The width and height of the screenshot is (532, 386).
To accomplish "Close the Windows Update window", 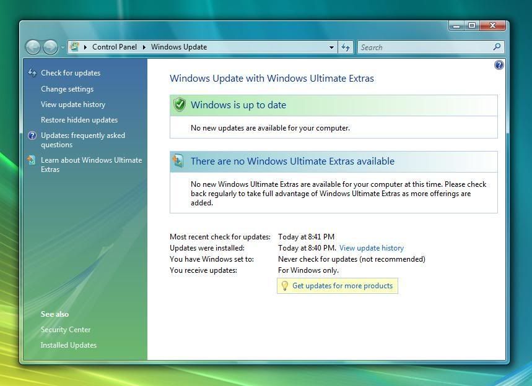I will (x=492, y=26).
